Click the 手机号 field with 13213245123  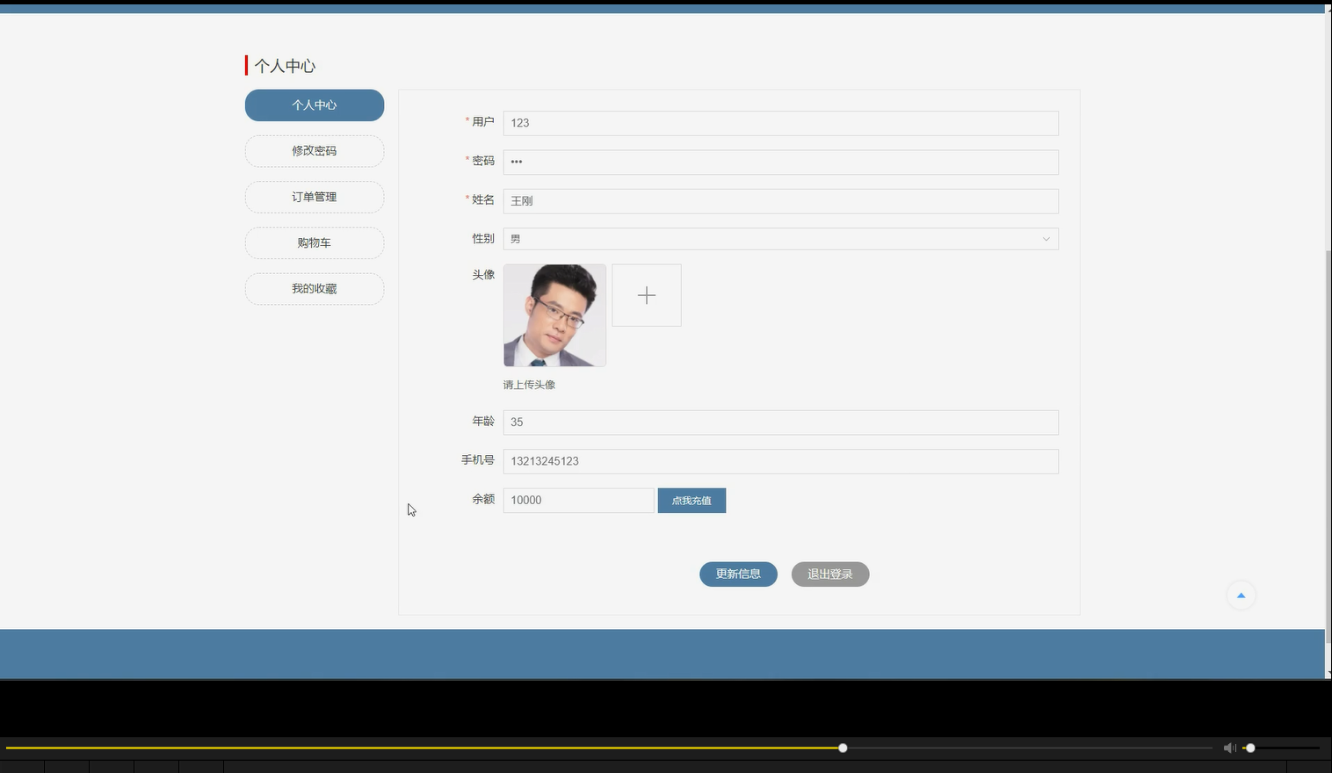click(780, 461)
